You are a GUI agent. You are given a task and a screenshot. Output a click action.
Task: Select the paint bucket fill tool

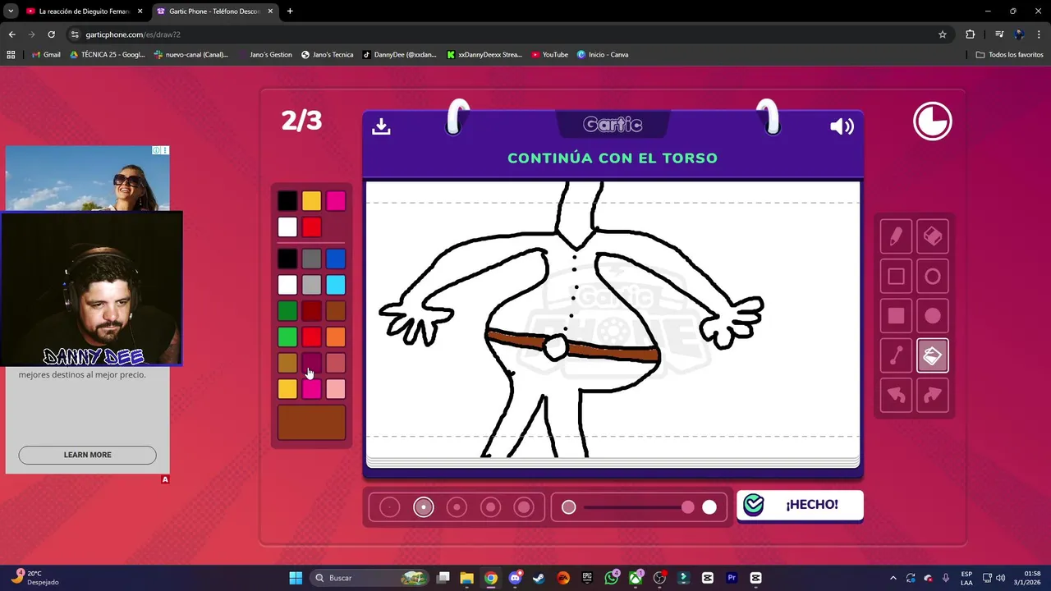[933, 356]
